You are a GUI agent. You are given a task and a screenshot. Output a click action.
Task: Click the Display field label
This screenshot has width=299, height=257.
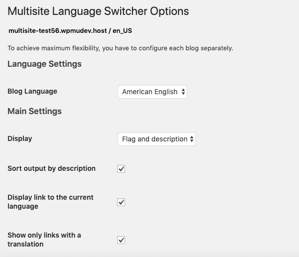19,138
